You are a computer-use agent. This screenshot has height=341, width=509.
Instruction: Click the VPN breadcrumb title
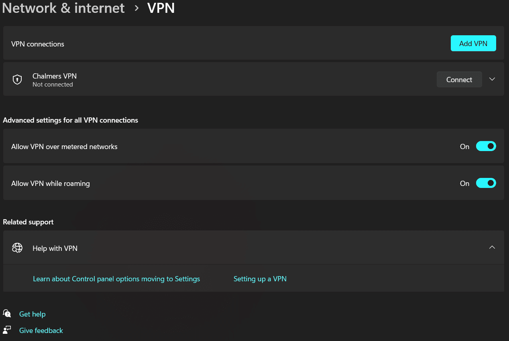point(161,8)
